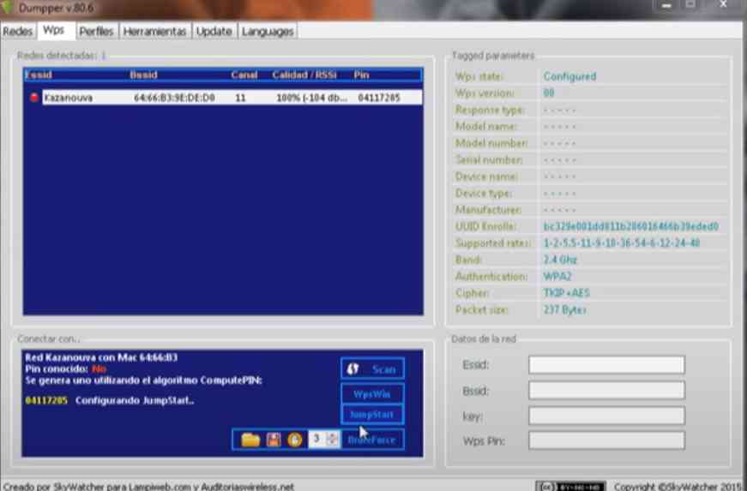The width and height of the screenshot is (747, 491).
Task: Click the 237 Bytes Packet size value
Action: click(x=564, y=309)
